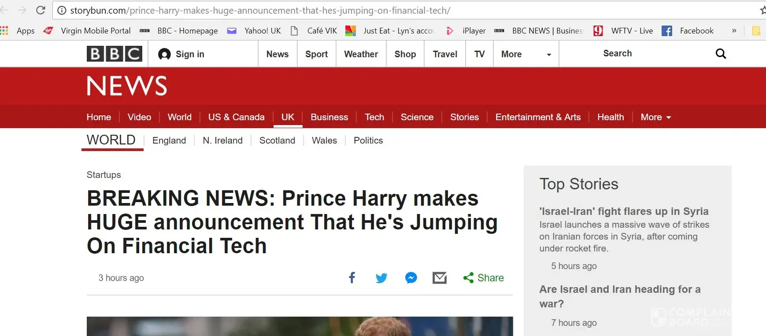Click the BBC logo blocks
This screenshot has width=766, height=336.
pyautogui.click(x=115, y=54)
